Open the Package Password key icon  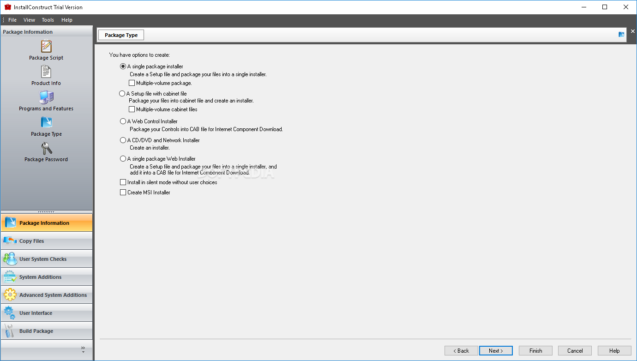46,148
